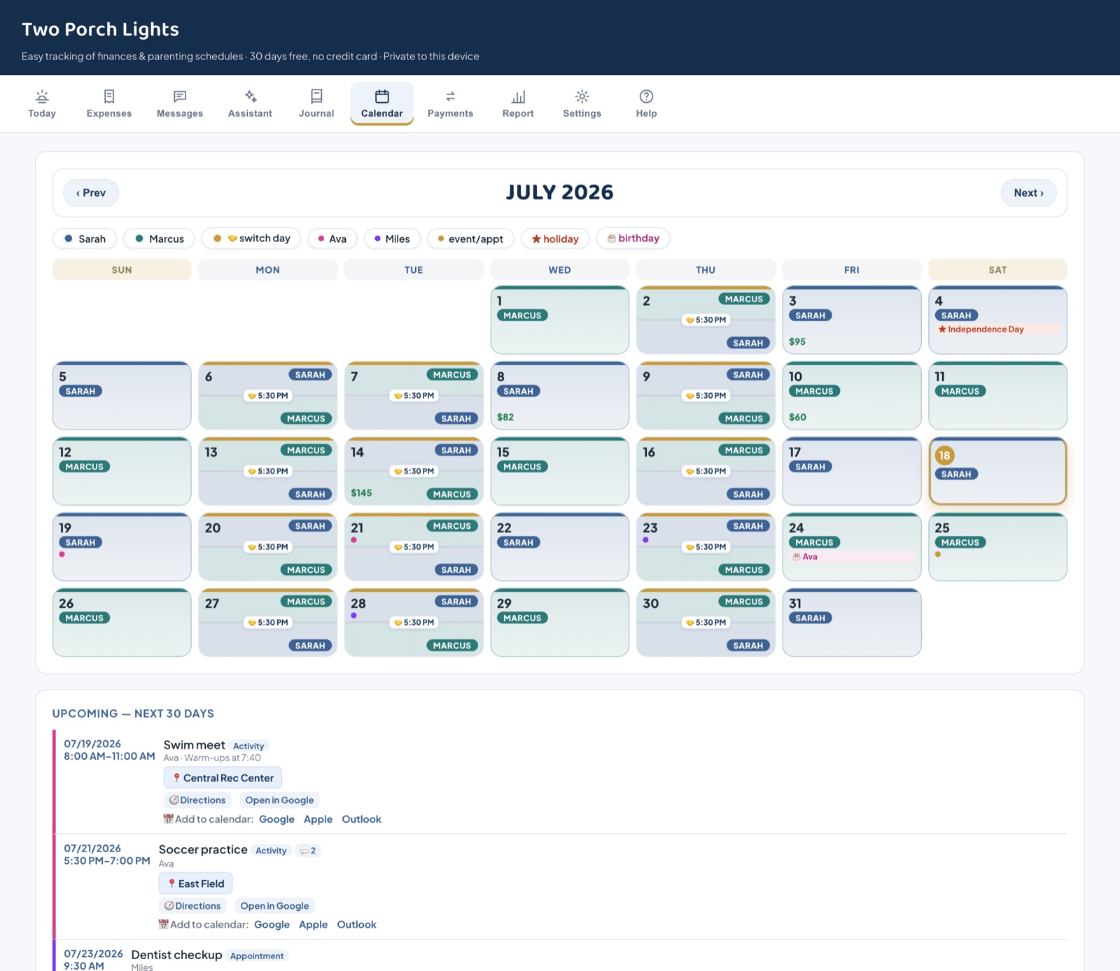Open Directions for Swim meet

197,800
